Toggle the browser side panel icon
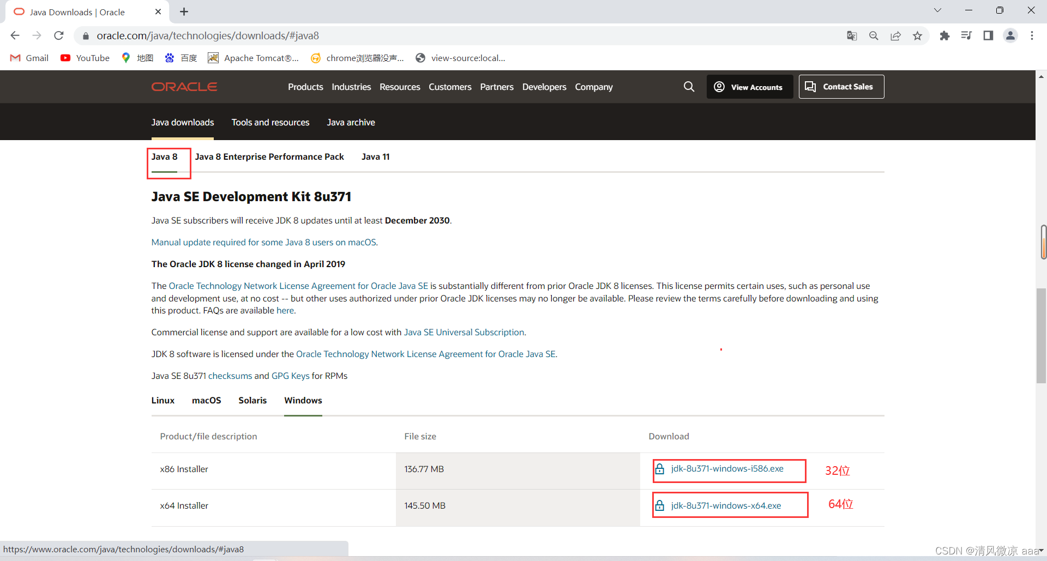 [988, 35]
